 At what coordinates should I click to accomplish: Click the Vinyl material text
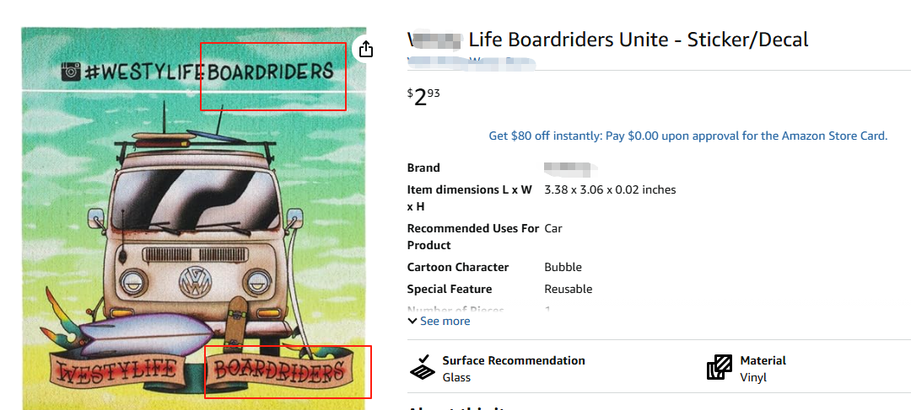click(x=753, y=377)
